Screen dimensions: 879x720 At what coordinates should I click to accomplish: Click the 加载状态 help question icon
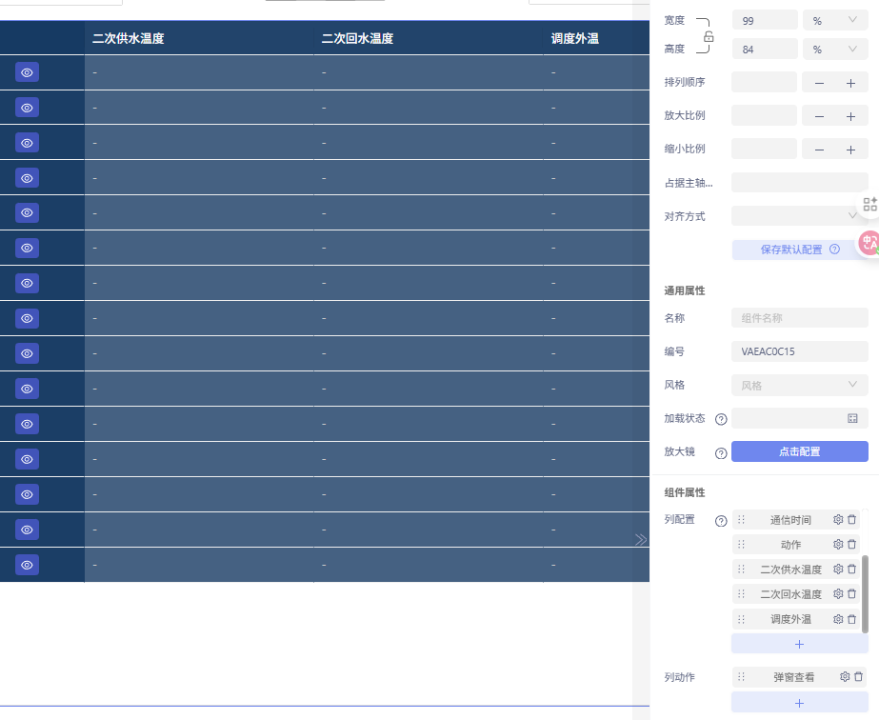point(721,419)
